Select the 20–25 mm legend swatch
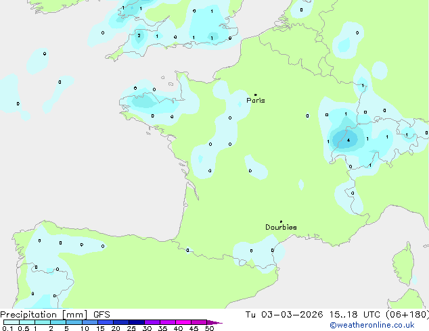429x331 pixels. click(121, 322)
